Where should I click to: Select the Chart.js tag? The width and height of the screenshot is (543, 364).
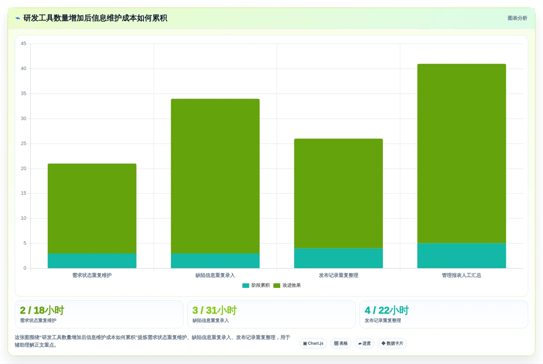pyautogui.click(x=313, y=344)
